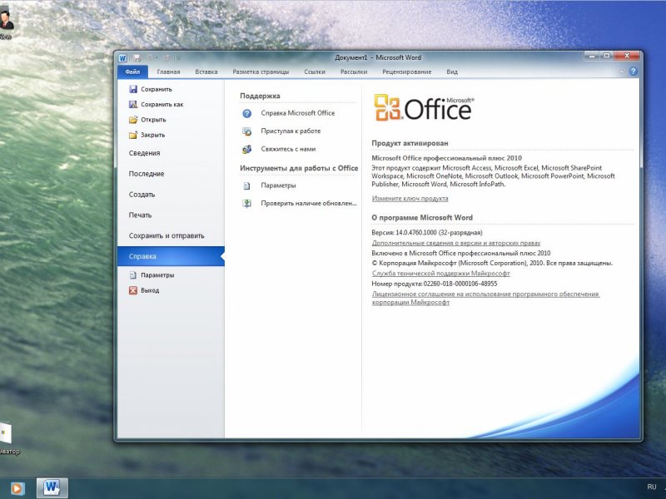This screenshot has height=499, width=666.
Task: Go to the Рассылки tab
Action: pos(354,72)
